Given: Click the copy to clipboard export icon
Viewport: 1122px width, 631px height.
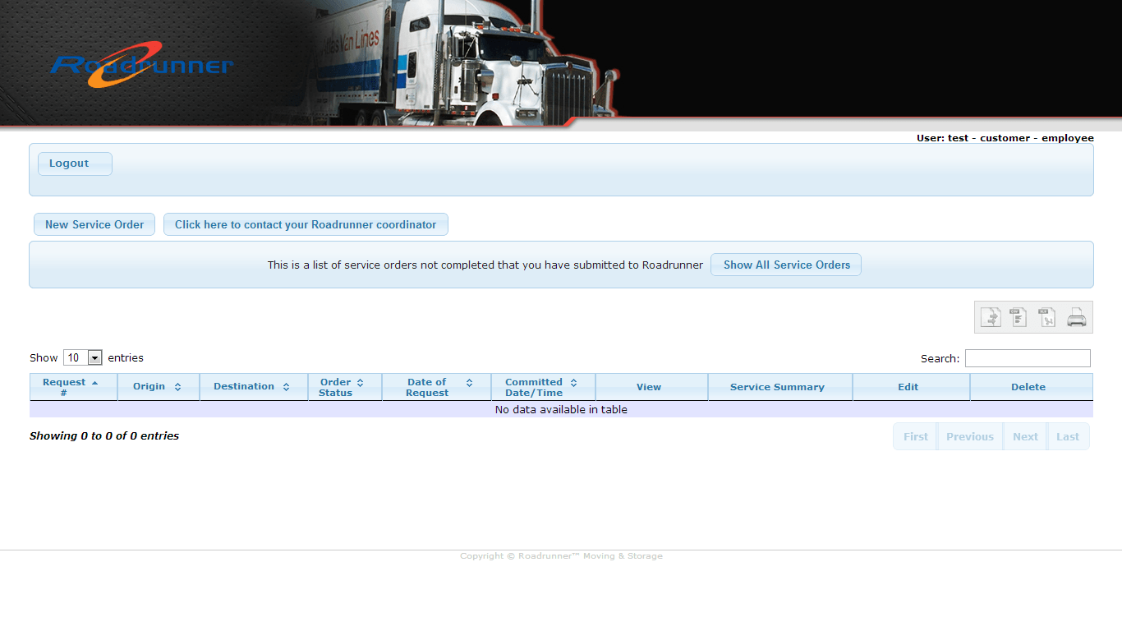Looking at the screenshot, I should point(991,317).
